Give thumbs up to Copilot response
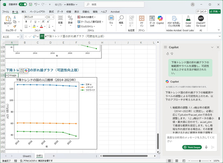The width and height of the screenshot is (223, 163). (167, 53)
